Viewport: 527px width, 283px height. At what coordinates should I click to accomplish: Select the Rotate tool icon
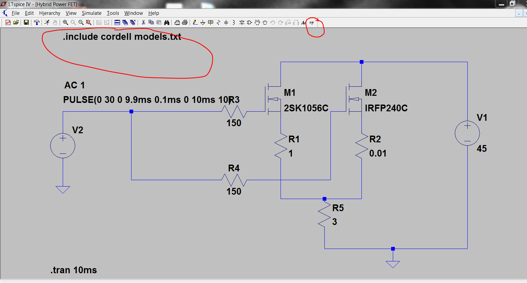coord(288,23)
